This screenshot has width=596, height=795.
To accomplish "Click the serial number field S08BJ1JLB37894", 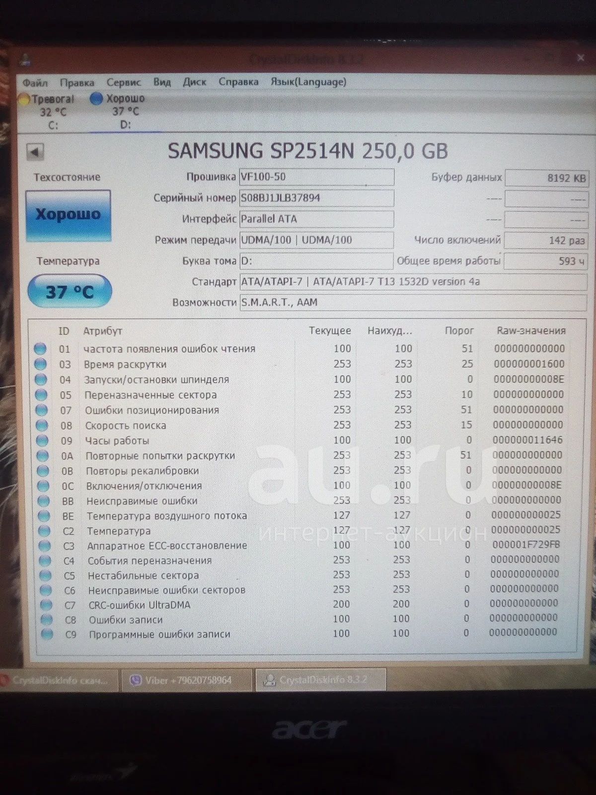I will [x=317, y=198].
